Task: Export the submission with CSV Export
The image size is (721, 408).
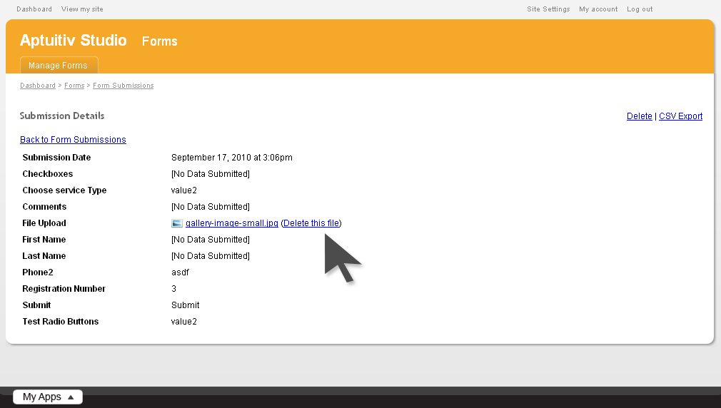Action: click(x=680, y=116)
